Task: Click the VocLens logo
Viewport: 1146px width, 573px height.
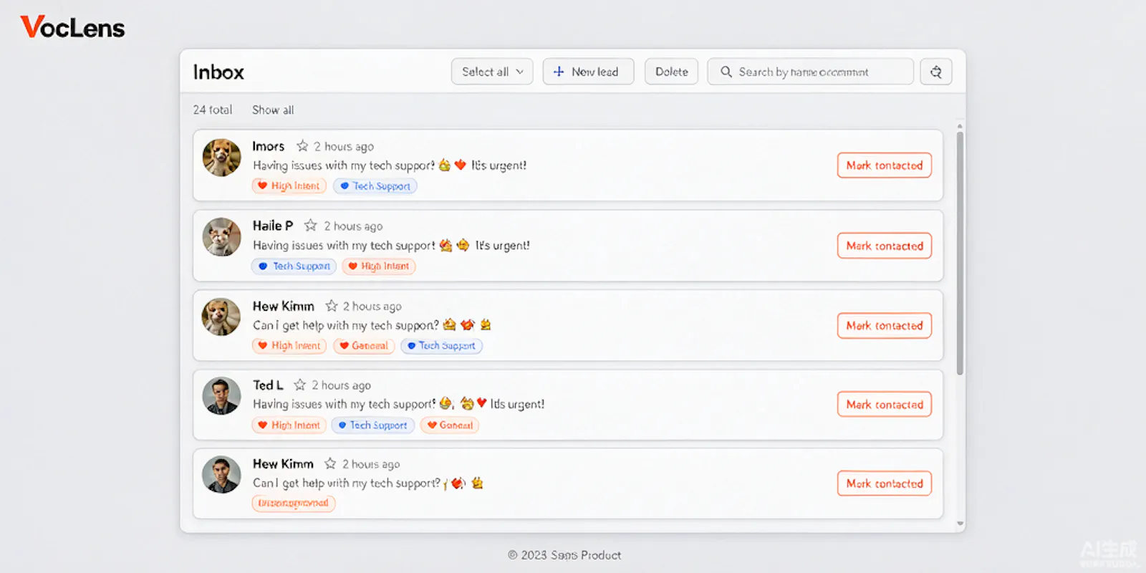Action: (72, 27)
